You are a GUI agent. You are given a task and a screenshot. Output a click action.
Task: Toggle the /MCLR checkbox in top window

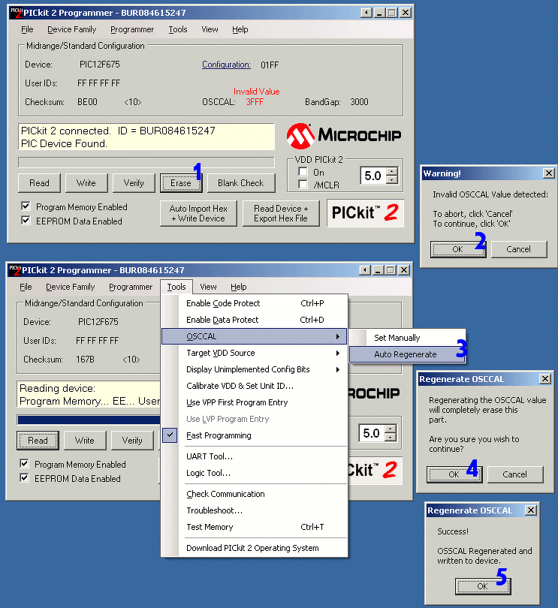pyautogui.click(x=303, y=185)
